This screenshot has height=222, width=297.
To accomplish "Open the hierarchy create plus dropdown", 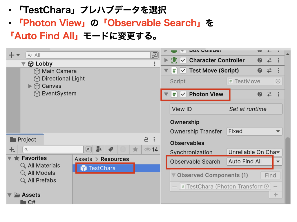I will point(14,55).
